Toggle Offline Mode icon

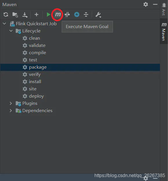[x=67, y=15]
